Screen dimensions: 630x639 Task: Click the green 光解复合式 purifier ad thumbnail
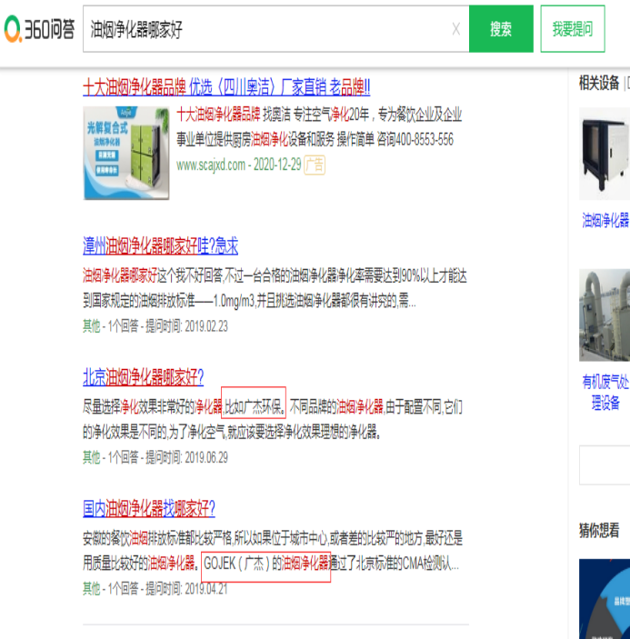(x=126, y=153)
